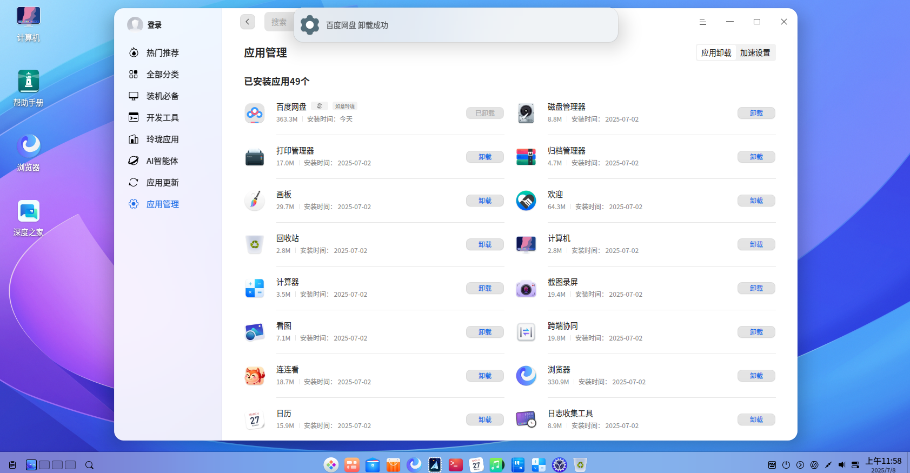
Task: Select 装机必备 in the sidebar
Action: (162, 96)
